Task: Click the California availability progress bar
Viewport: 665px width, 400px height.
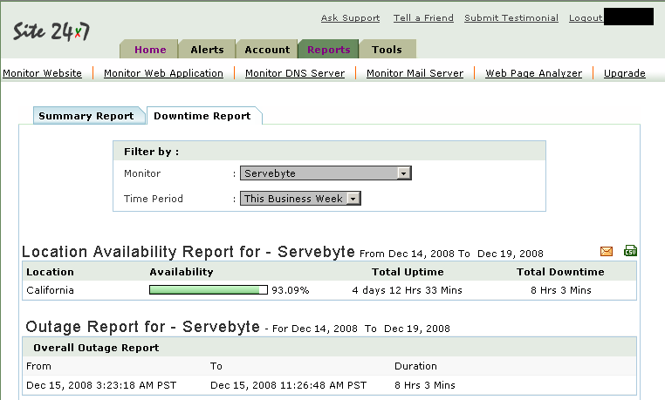Action: (x=209, y=290)
